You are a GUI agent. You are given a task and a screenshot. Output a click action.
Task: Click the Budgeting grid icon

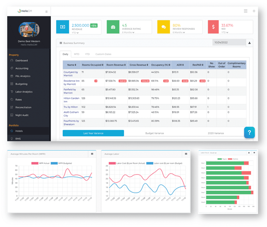(x=12, y=84)
